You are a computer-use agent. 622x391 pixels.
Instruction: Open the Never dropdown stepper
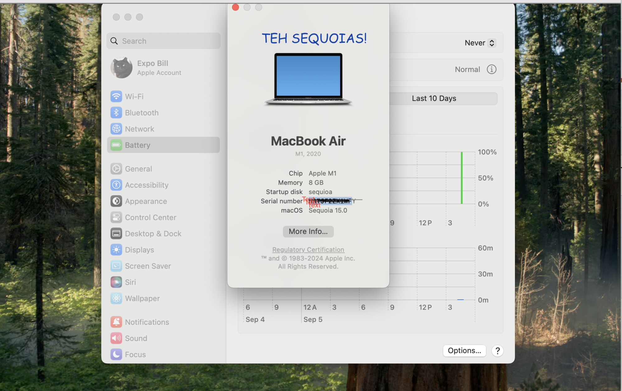pyautogui.click(x=491, y=43)
